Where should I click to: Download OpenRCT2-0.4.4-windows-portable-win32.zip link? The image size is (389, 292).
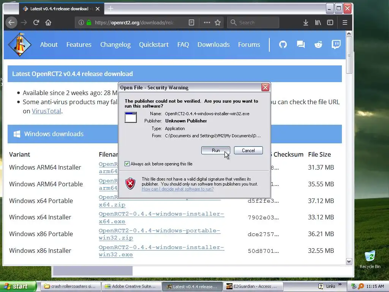click(x=159, y=234)
